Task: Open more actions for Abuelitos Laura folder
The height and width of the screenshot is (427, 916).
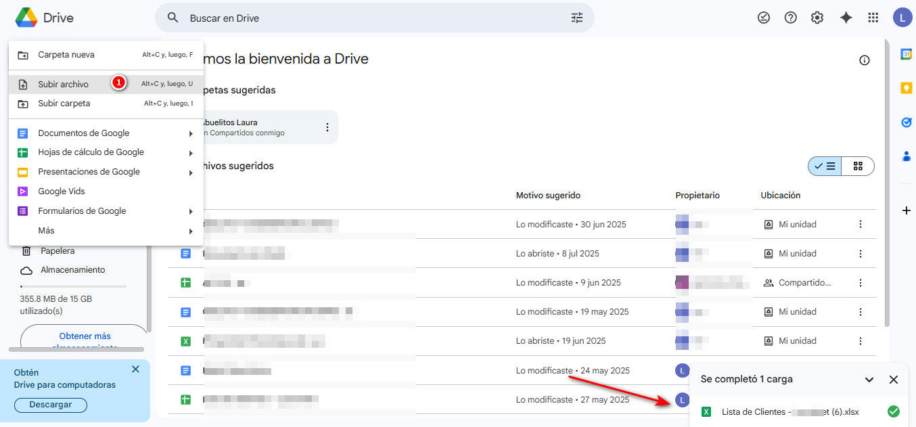Action: coord(327,127)
